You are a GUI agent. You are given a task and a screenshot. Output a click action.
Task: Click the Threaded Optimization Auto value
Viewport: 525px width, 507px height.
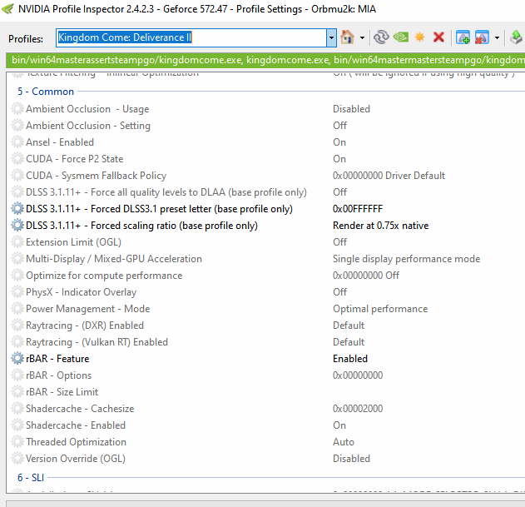pyautogui.click(x=343, y=442)
